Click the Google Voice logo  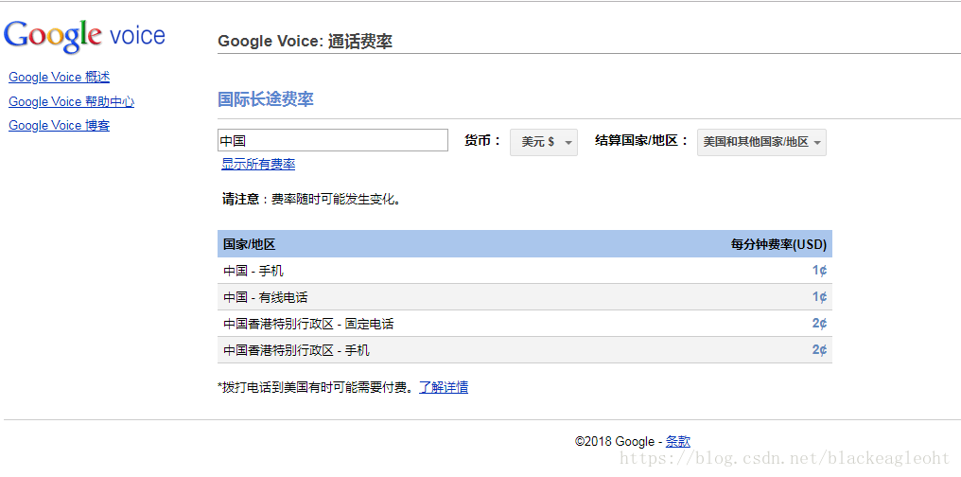click(x=84, y=36)
